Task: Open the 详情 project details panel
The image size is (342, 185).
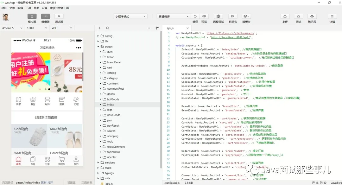Action: pyautogui.click(x=332, y=18)
